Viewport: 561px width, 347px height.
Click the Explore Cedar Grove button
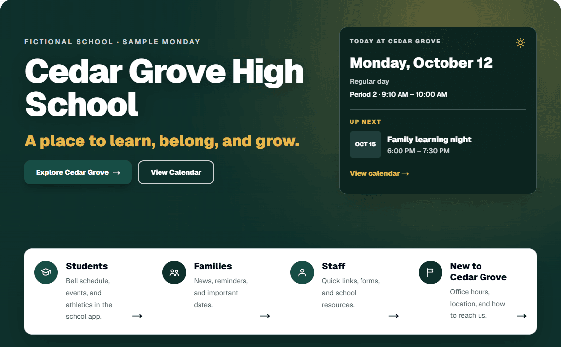[x=78, y=172]
